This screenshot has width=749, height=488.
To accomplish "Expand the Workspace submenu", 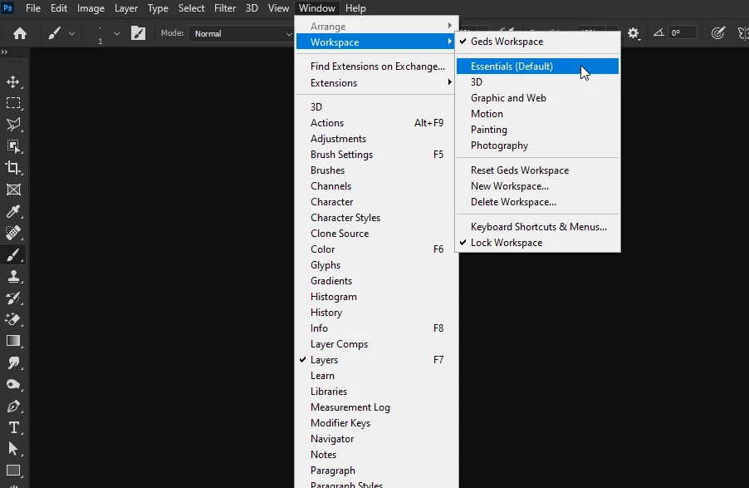I will 376,42.
